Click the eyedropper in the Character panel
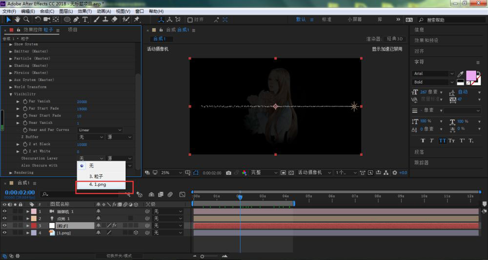The height and width of the screenshot is (260, 488). point(460,74)
